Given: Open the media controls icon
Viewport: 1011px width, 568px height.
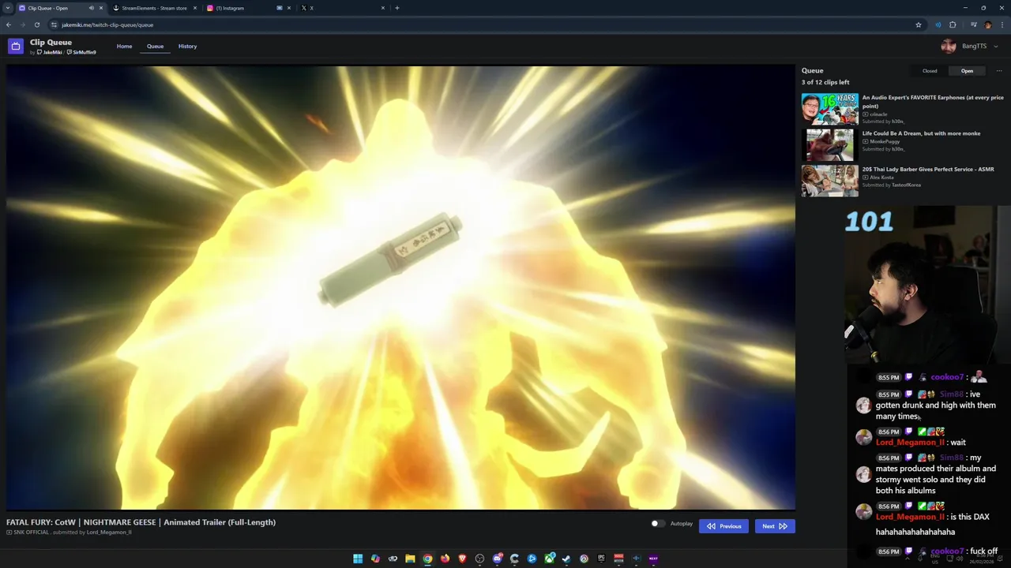Looking at the screenshot, I should coord(974,24).
